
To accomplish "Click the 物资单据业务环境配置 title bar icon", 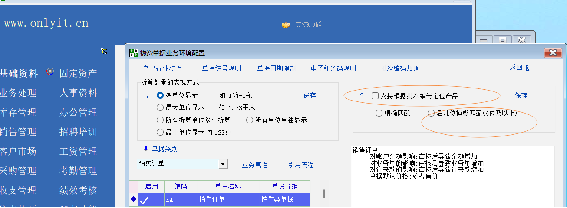I will pyautogui.click(x=134, y=53).
